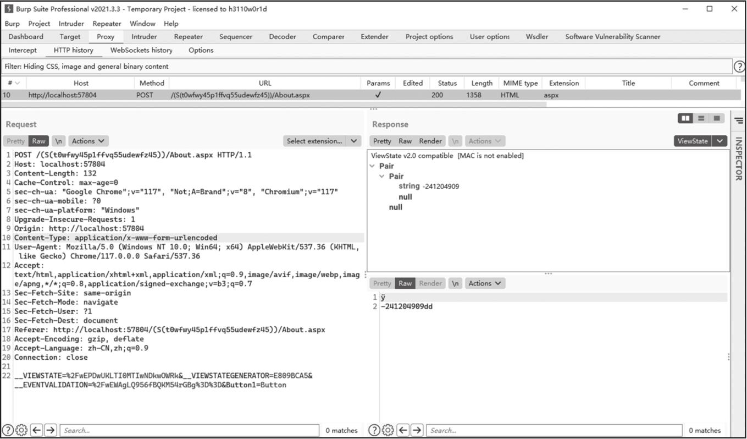Viewport: 747px width, 439px height.
Task: Collapse the nested Pair node
Action: (x=382, y=177)
